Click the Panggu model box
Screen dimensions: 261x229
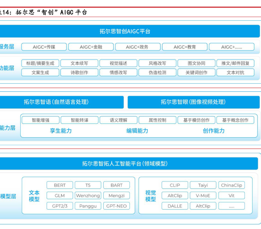tap(88, 206)
